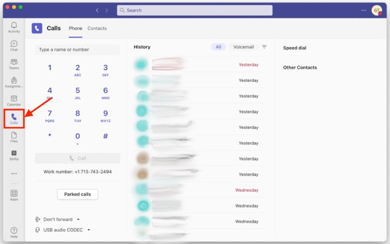Image resolution: width=390 pixels, height=244 pixels.
Task: Open the Teams icon in the sidebar
Action: pyautogui.click(x=14, y=64)
